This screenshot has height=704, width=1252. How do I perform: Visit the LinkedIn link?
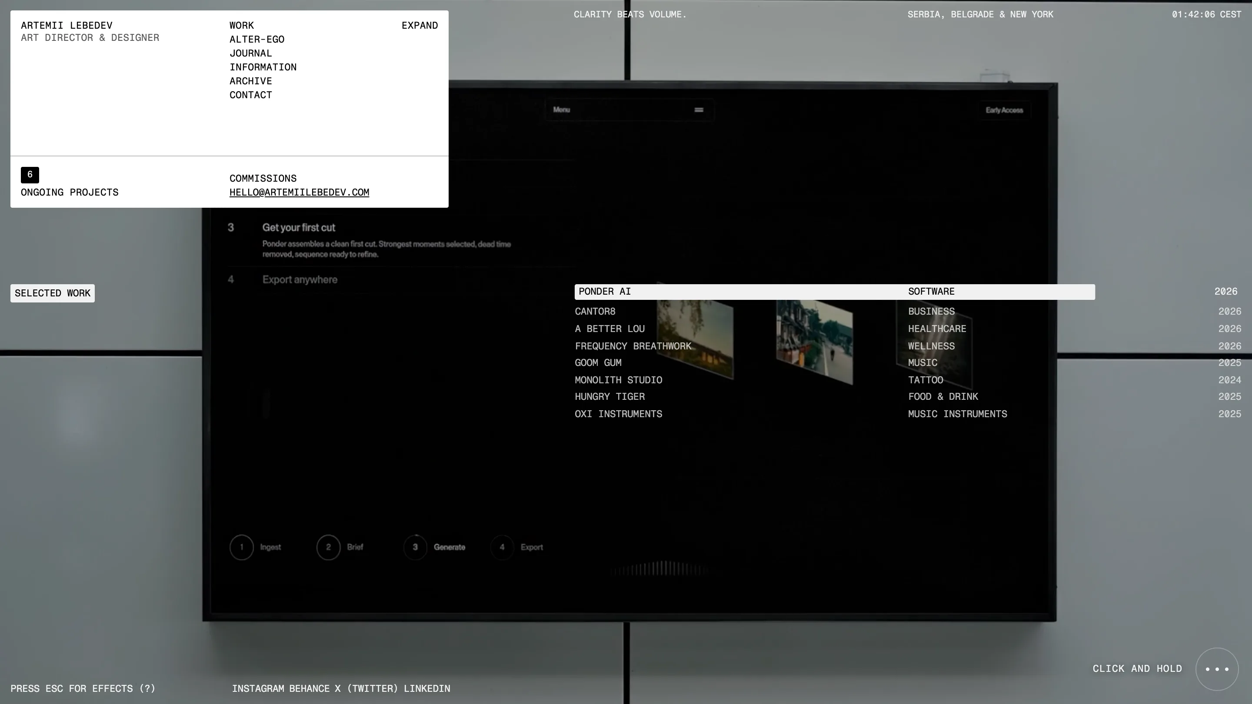[x=427, y=688]
